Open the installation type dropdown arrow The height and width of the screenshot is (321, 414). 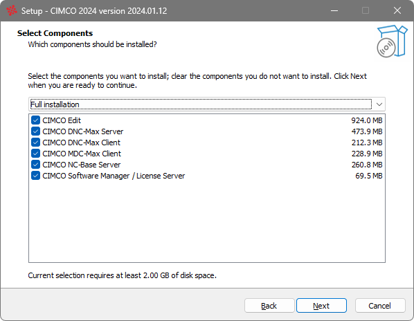379,104
